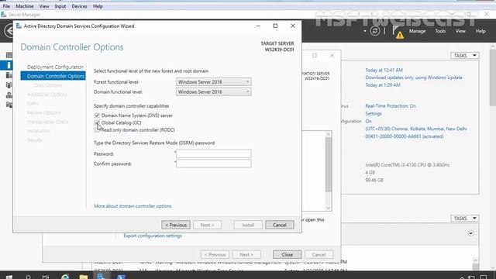Click Real-Time Protection: On link
This screenshot has height=279, width=496.
391,106
